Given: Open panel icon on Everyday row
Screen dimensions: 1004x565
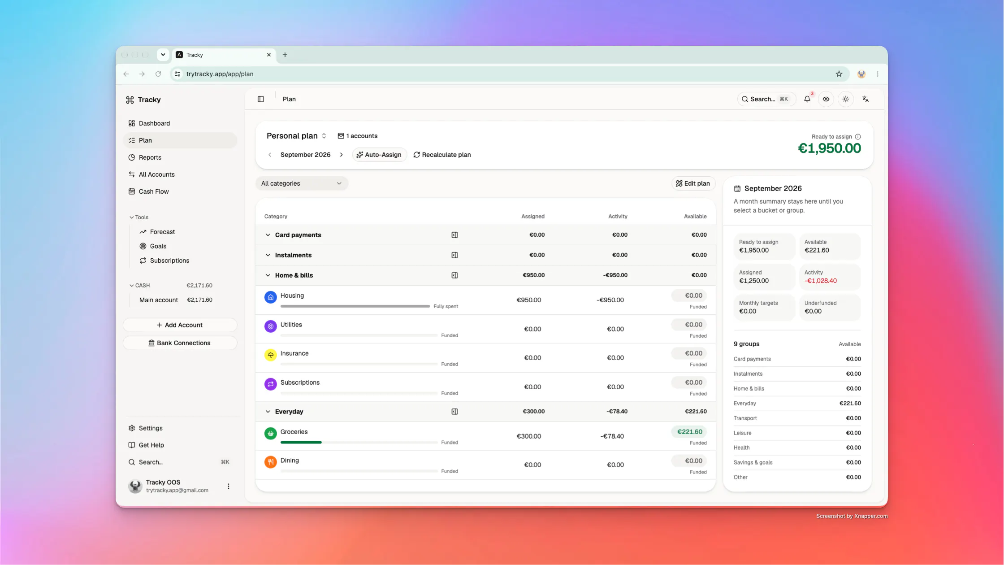Looking at the screenshot, I should point(454,412).
